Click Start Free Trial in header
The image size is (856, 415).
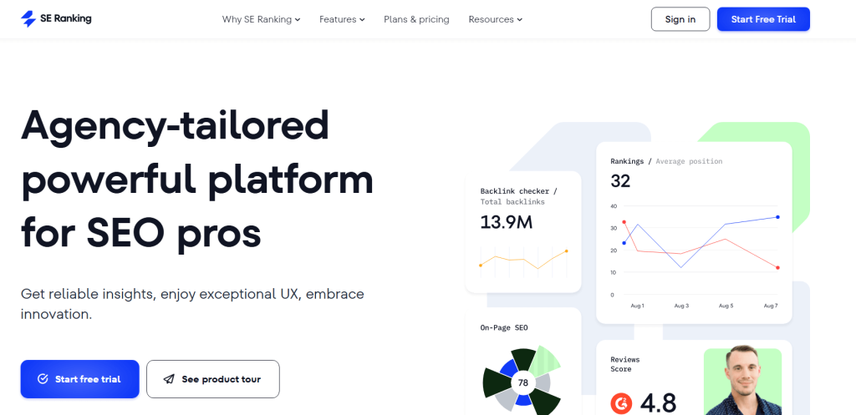763,19
